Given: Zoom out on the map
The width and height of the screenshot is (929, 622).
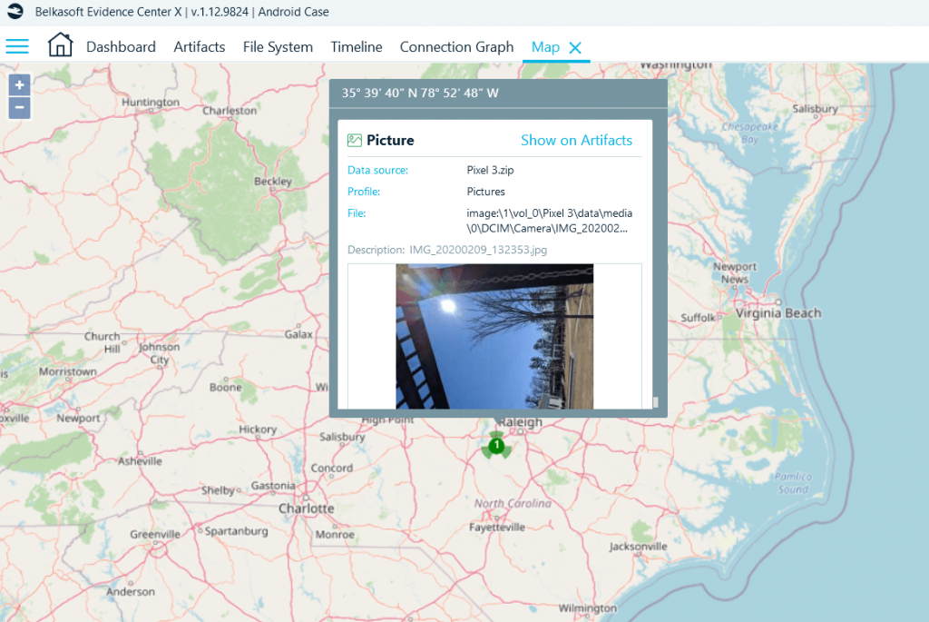Looking at the screenshot, I should 19,107.
